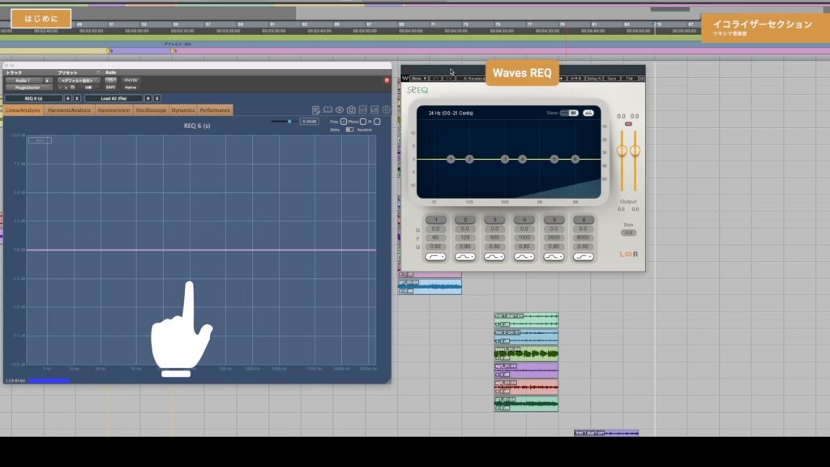Click the B button next to REQ 6 slot
The image size is (830, 467).
(x=68, y=98)
